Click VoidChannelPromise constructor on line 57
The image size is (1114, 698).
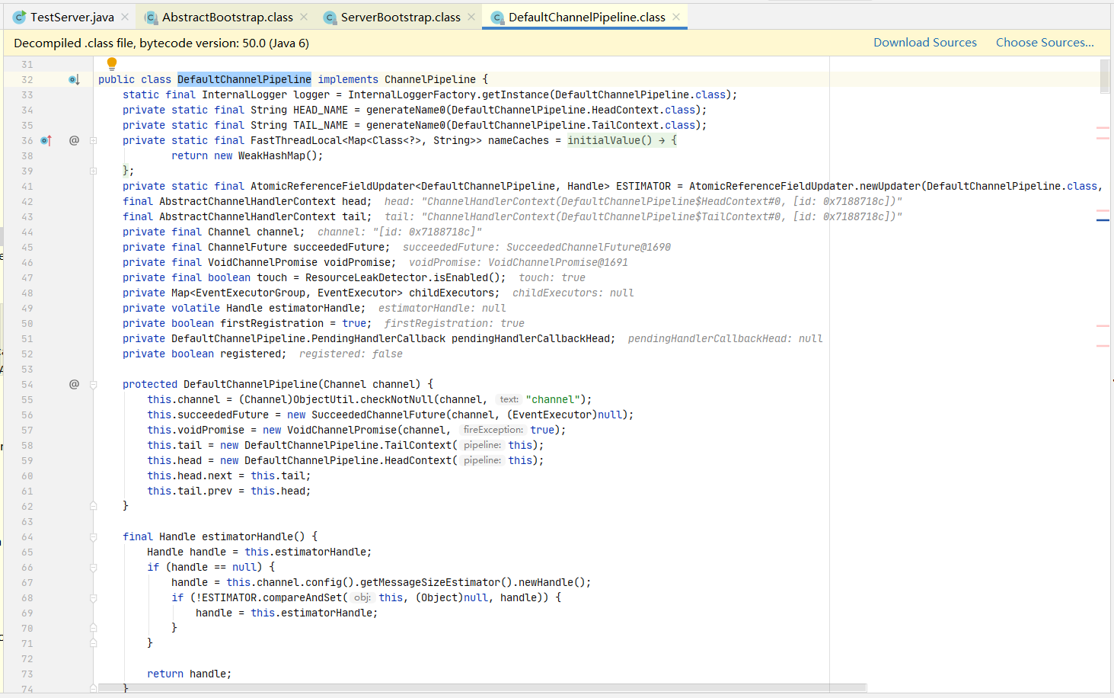[x=342, y=430]
